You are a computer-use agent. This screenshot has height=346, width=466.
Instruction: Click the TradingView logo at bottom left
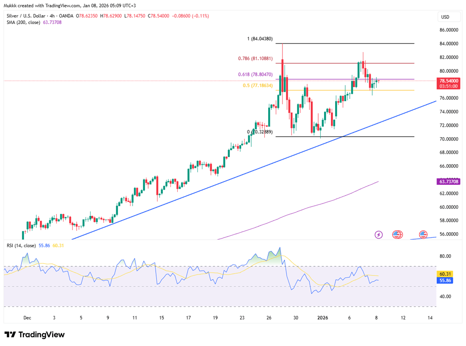point(35,335)
